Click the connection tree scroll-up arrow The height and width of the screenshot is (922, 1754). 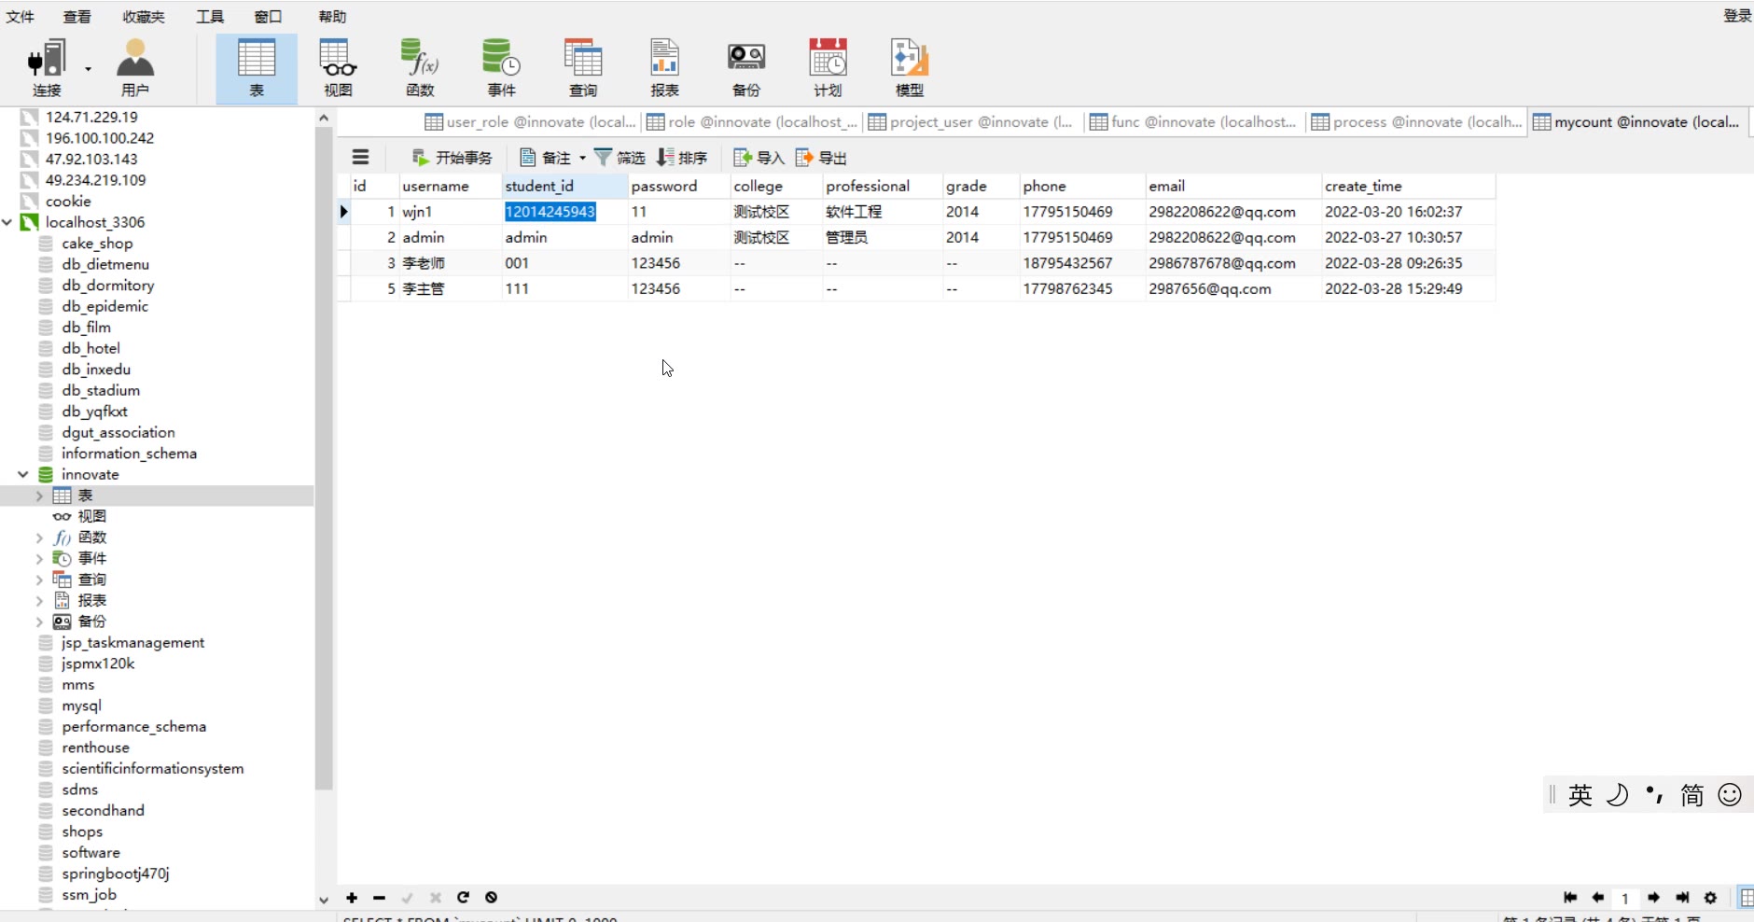324,118
